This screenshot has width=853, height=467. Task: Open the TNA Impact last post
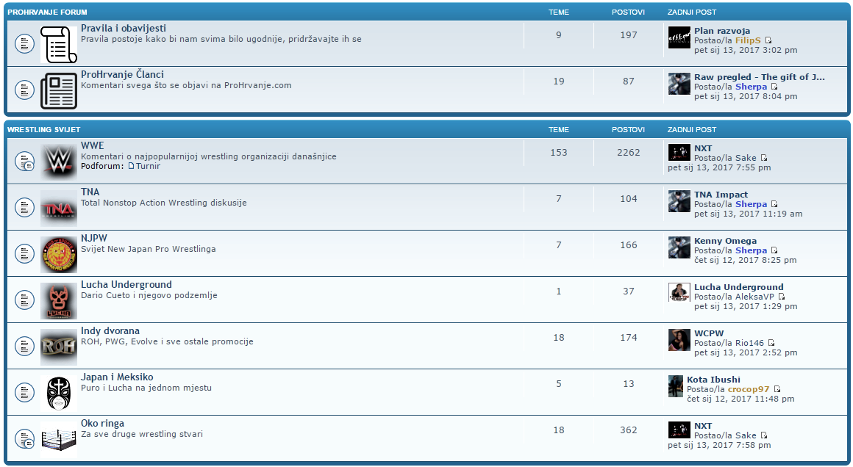tap(721, 195)
